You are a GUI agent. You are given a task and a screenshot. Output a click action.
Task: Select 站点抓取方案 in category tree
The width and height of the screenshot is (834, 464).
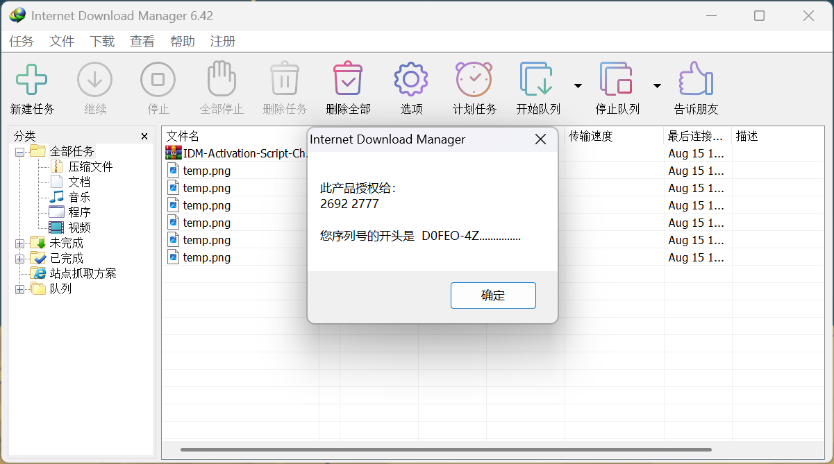tap(83, 273)
